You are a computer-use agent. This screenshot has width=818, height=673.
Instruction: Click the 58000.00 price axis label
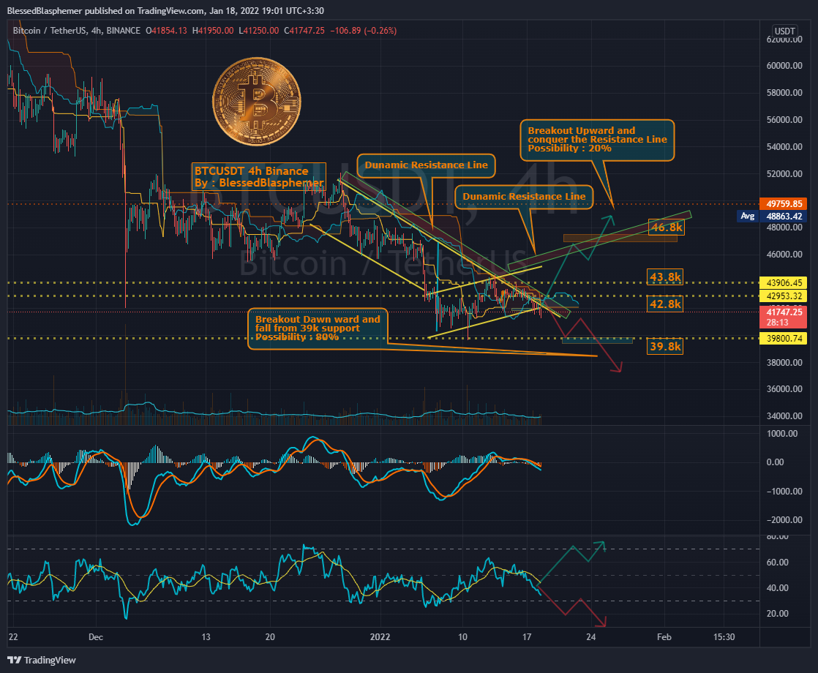(x=784, y=93)
